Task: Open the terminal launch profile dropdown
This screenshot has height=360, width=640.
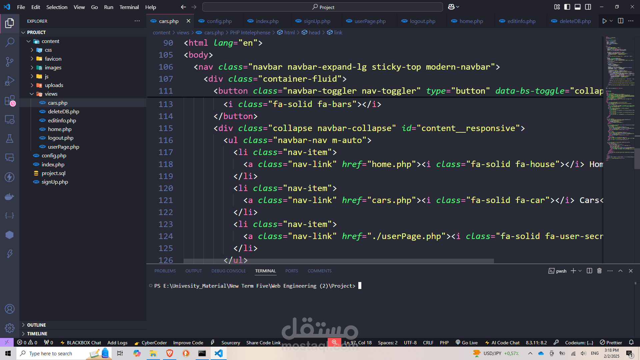Action: point(580,271)
